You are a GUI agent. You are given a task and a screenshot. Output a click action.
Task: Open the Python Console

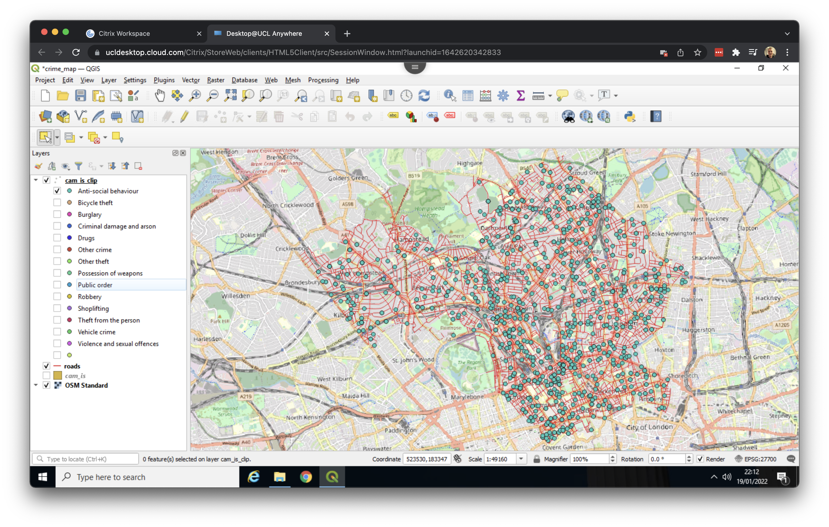pos(630,117)
